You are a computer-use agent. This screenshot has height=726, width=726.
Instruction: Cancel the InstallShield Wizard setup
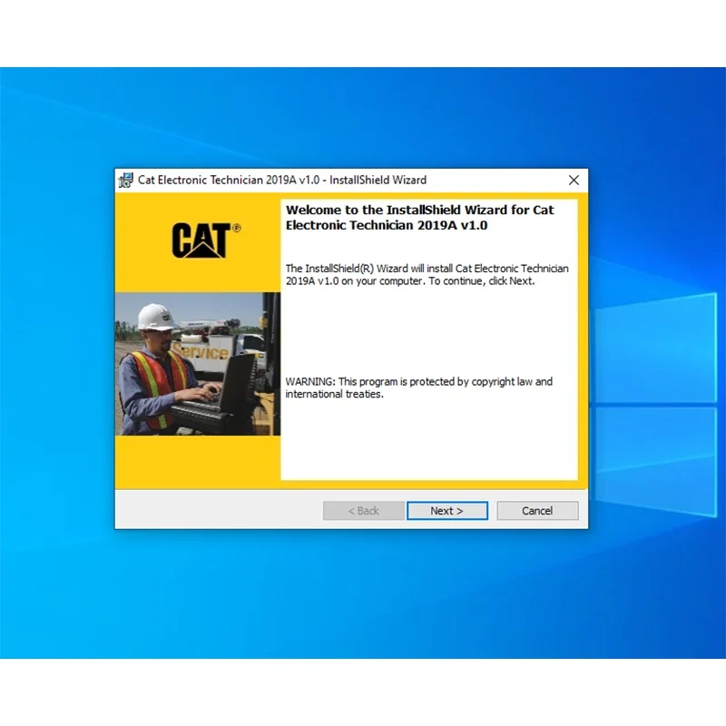[x=537, y=510]
